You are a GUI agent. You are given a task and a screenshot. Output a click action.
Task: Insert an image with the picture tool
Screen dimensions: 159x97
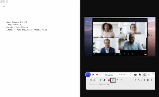coord(109,80)
